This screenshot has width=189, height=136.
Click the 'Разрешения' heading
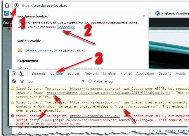[x=28, y=60]
